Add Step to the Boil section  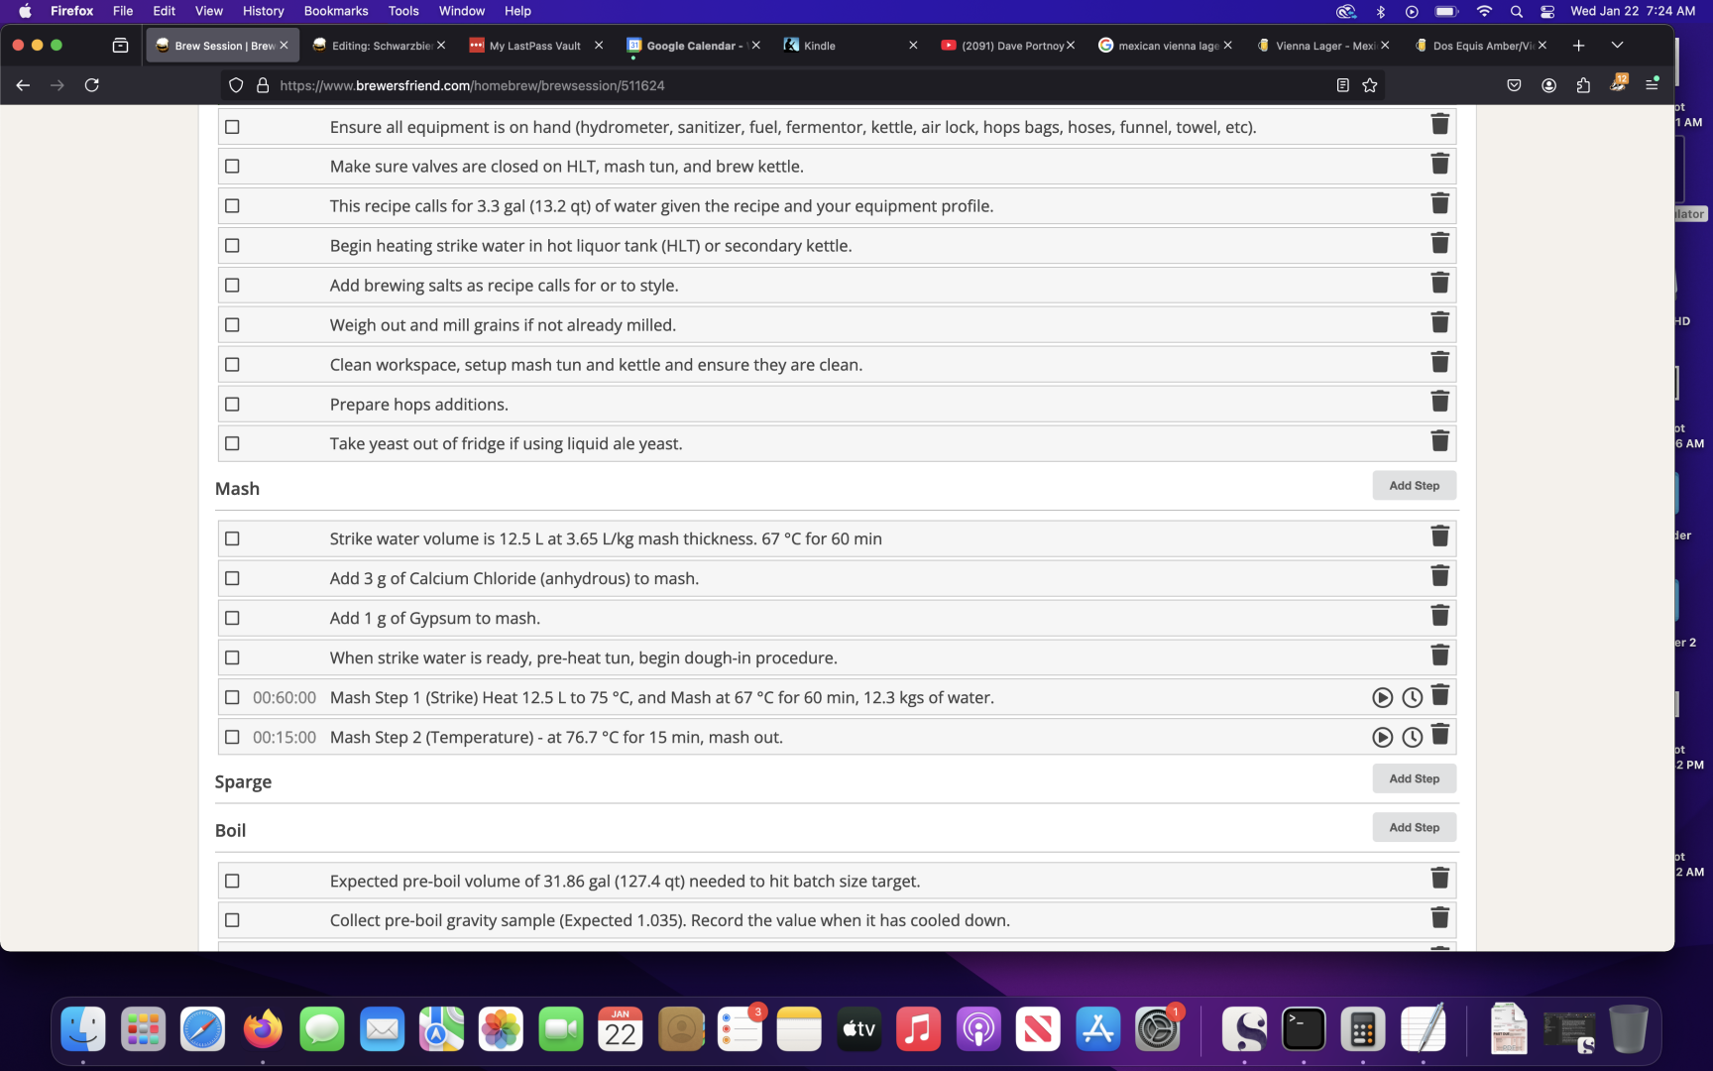tap(1414, 827)
